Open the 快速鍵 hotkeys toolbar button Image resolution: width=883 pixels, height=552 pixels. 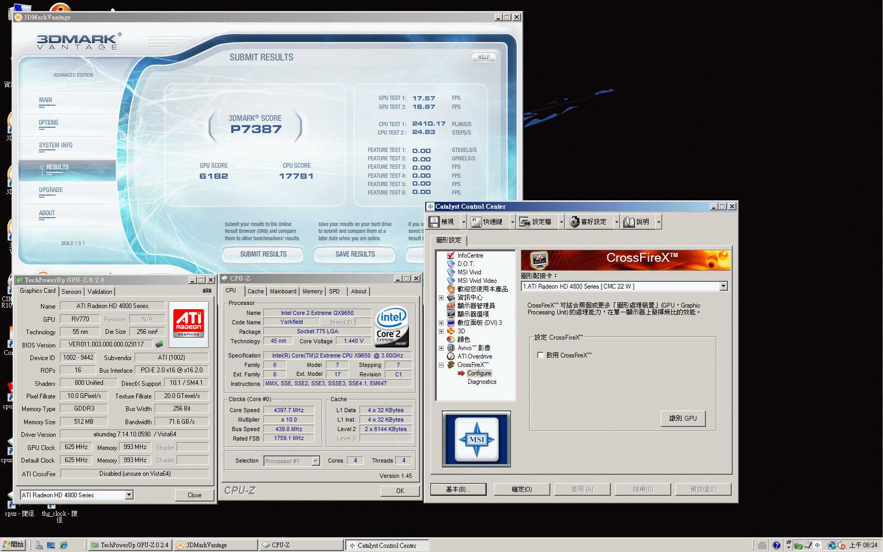pos(488,222)
